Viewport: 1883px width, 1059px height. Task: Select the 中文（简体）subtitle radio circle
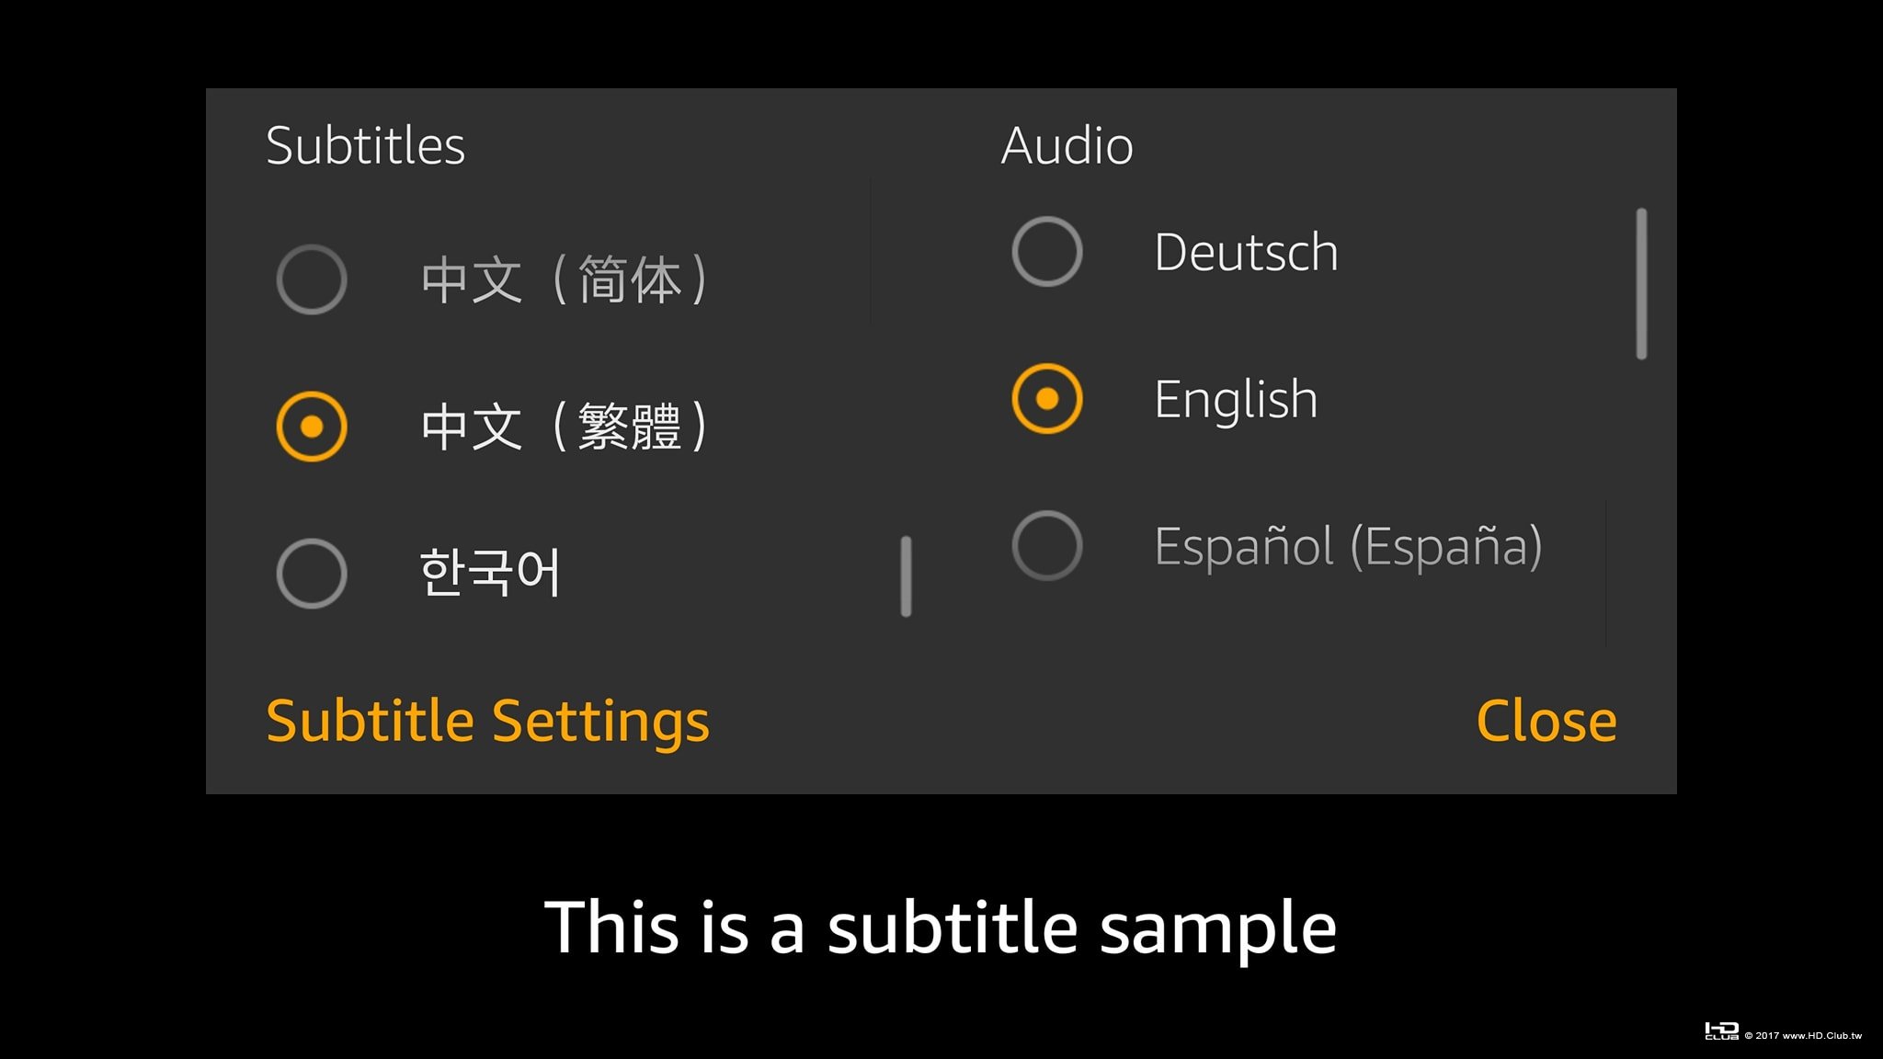(x=312, y=279)
